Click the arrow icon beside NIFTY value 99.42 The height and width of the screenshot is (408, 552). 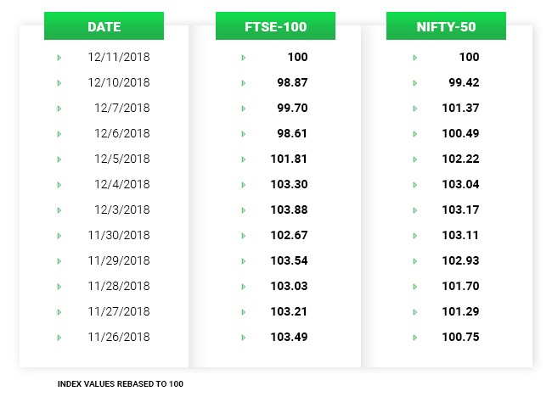[x=415, y=83]
